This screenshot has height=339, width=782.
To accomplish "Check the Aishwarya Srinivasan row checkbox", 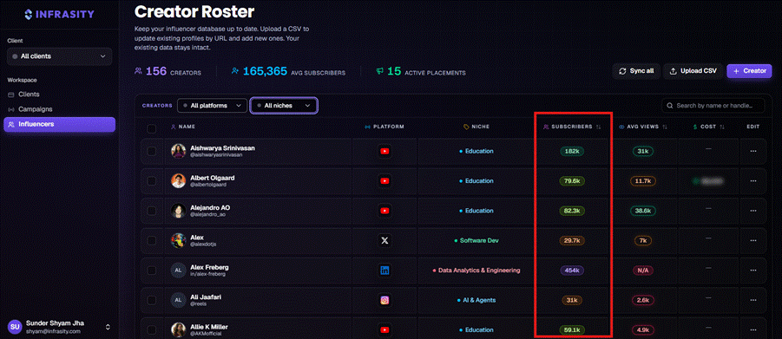I will [152, 151].
